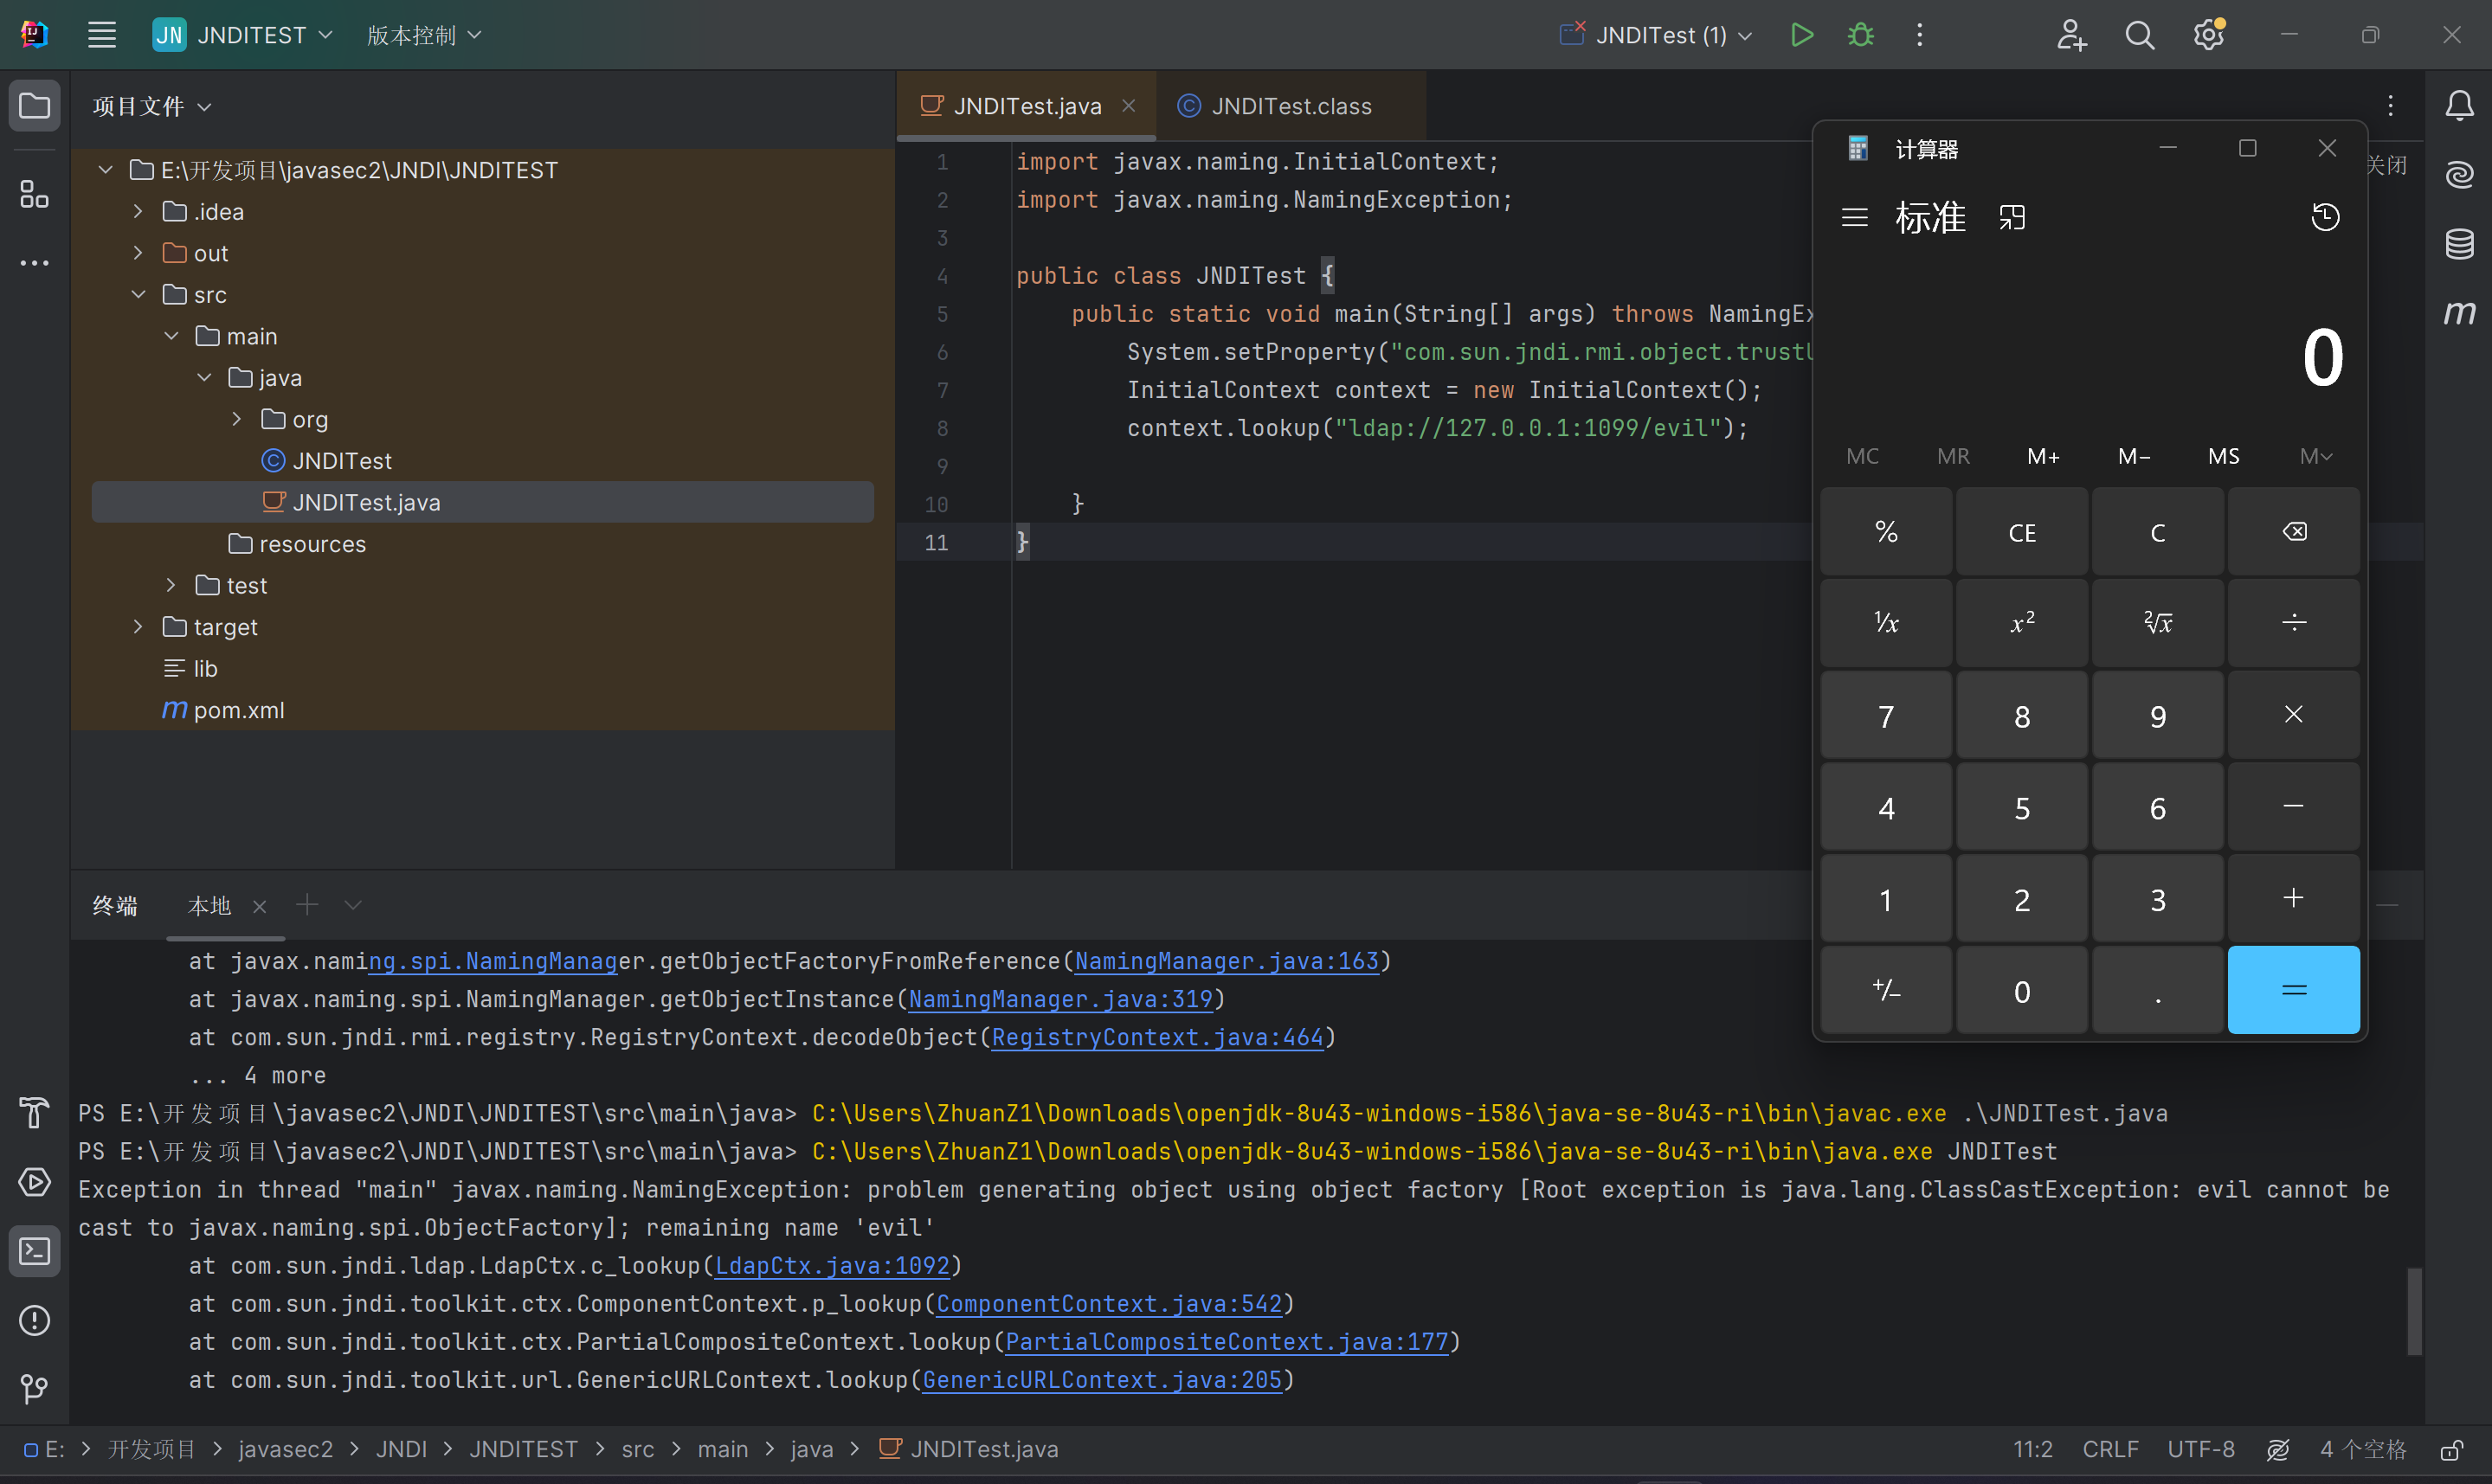Collapse the src folder
The image size is (2492, 1484).
pyautogui.click(x=138, y=295)
